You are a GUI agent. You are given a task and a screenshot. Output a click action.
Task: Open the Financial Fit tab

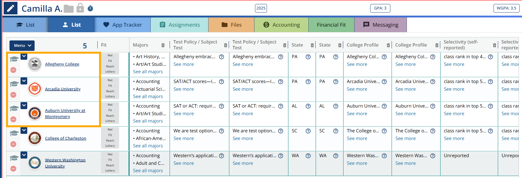click(x=331, y=25)
